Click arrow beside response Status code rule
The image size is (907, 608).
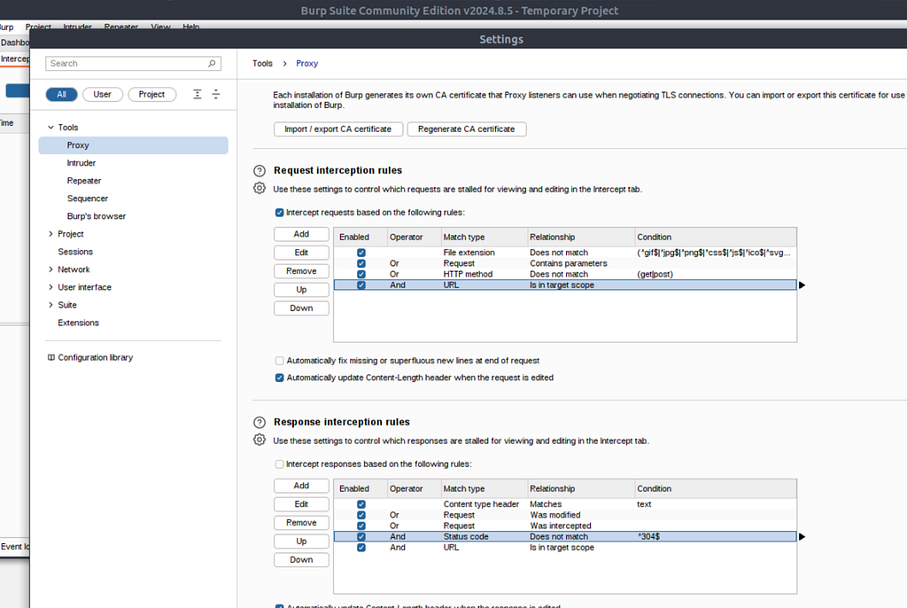(x=802, y=537)
